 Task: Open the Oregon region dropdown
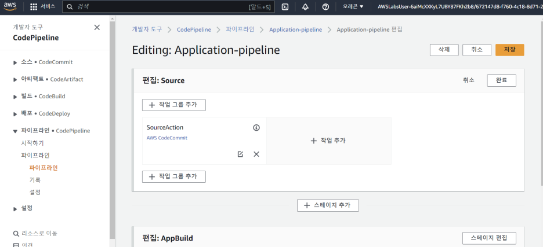353,6
